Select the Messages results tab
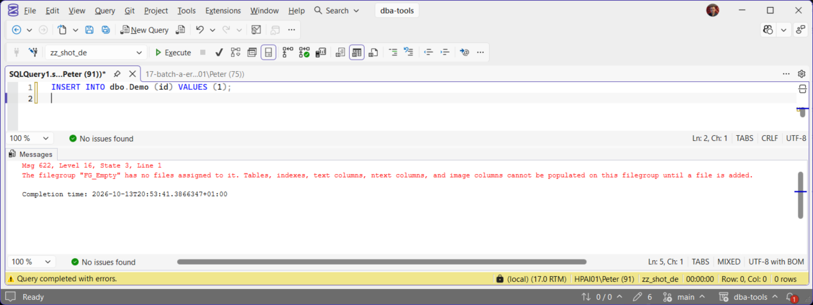 tap(31, 154)
